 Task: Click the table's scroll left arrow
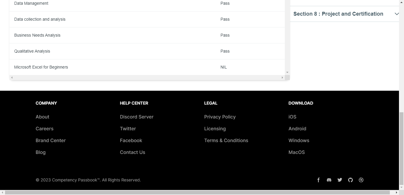(12, 78)
